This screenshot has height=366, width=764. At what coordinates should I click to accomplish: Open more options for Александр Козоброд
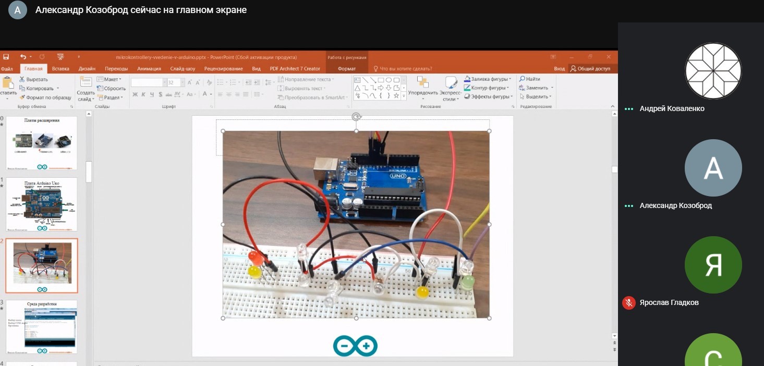pyautogui.click(x=629, y=206)
